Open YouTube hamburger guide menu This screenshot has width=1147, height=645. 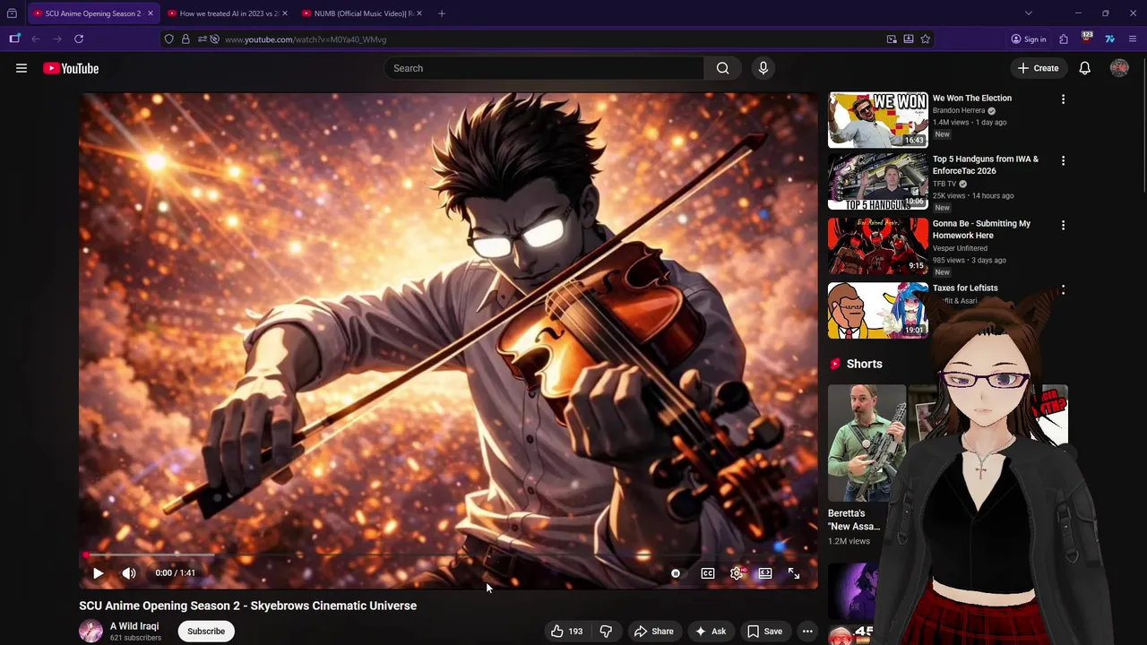click(22, 68)
